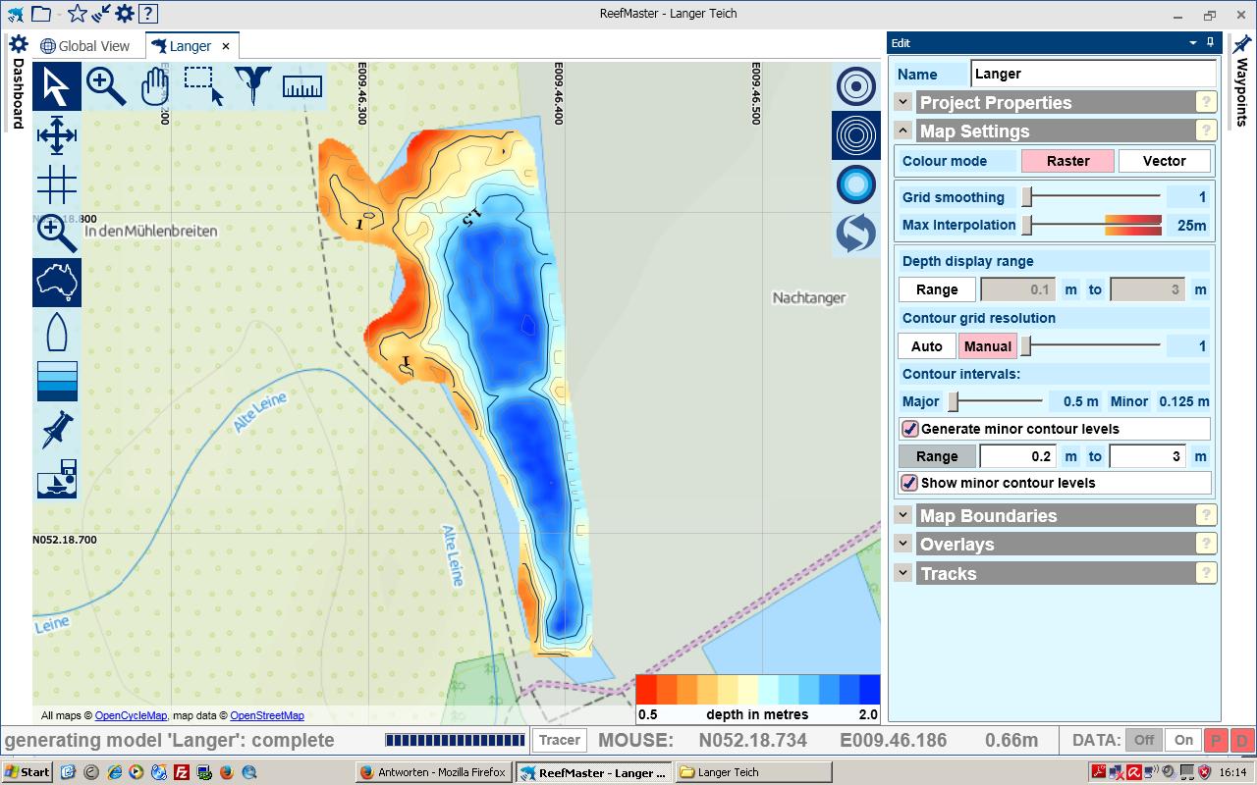The width and height of the screenshot is (1257, 785).
Task: Click the refresh map arrows icon
Action: [x=856, y=234]
